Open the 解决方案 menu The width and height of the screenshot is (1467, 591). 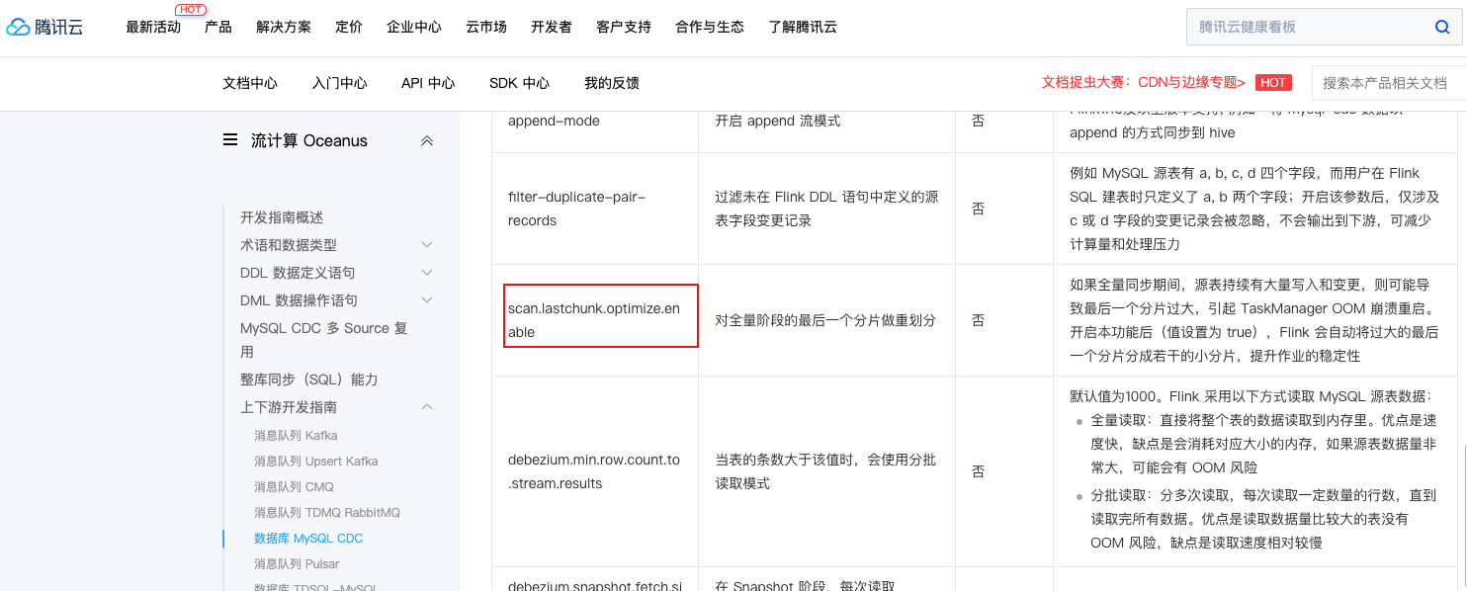click(x=284, y=28)
